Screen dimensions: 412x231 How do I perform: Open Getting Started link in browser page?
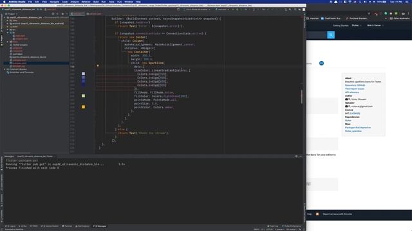tap(341, 26)
